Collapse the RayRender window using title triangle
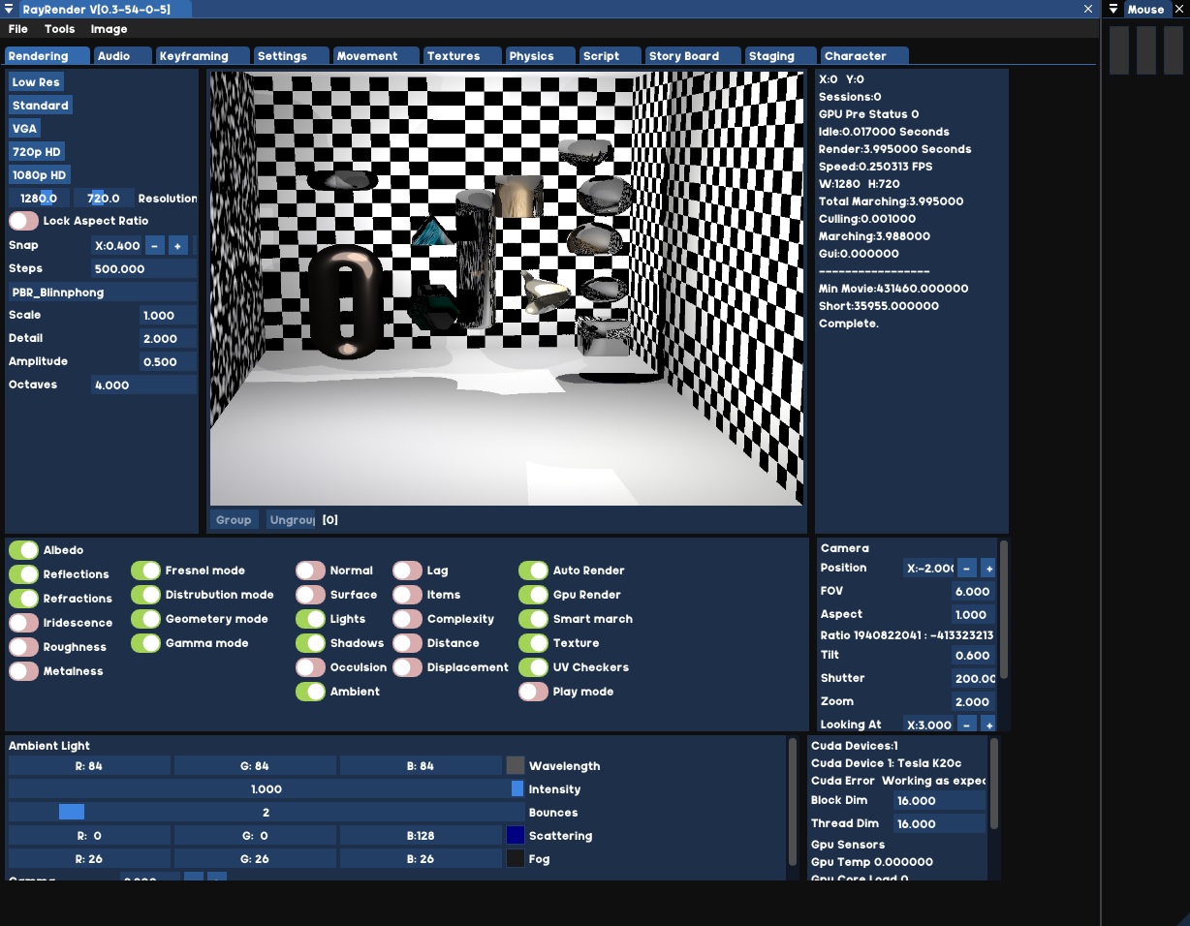Image resolution: width=1190 pixels, height=926 pixels. pyautogui.click(x=9, y=9)
